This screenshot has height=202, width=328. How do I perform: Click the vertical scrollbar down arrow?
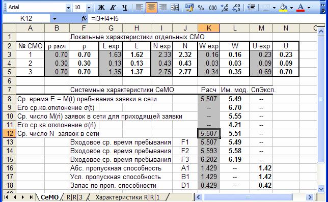[x=321, y=189]
